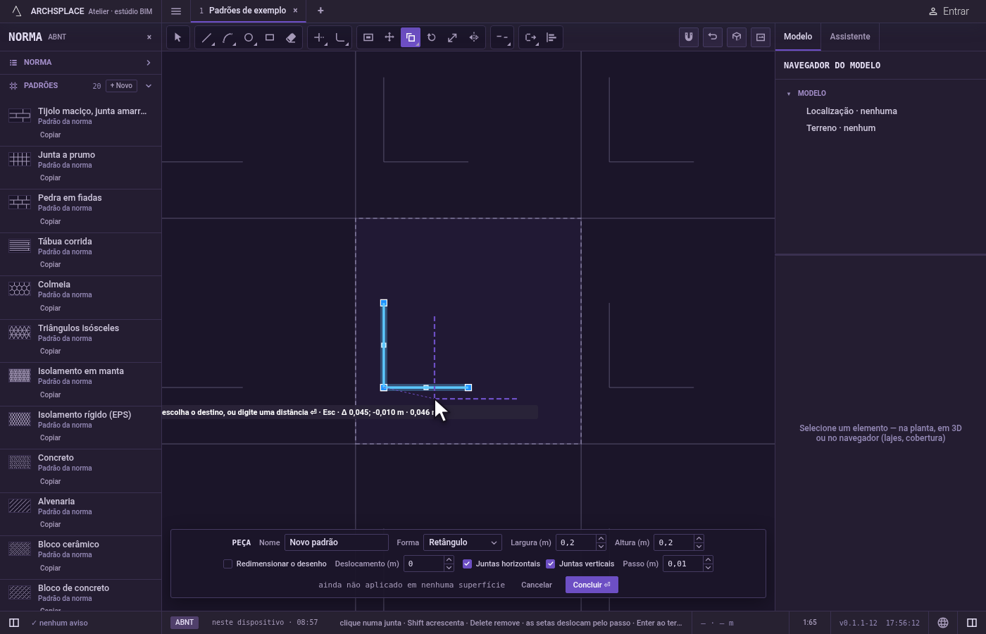Select the Modelo tab
Screen dimensions: 986x634
click(x=798, y=37)
